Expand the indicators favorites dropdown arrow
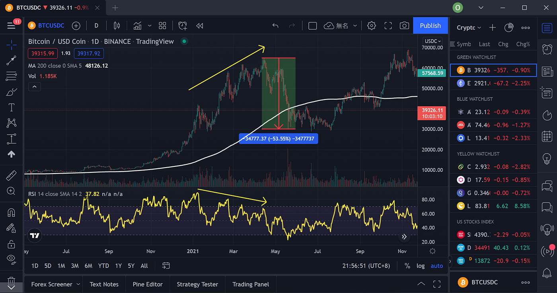 150,25
